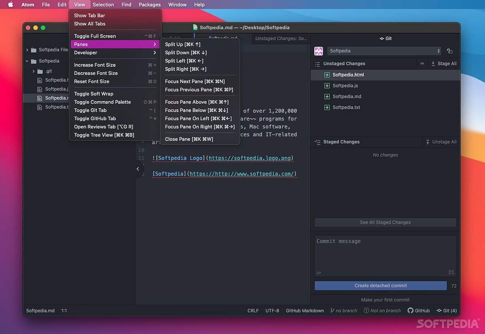Click the Create detached commit button
The image size is (485, 334).
pos(381,285)
